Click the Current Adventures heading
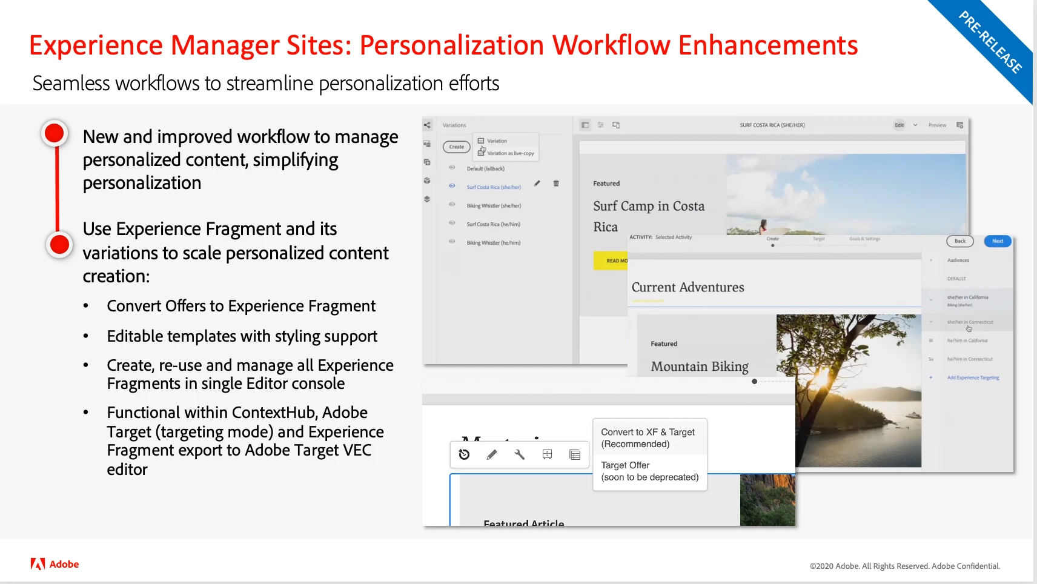 [x=687, y=287]
